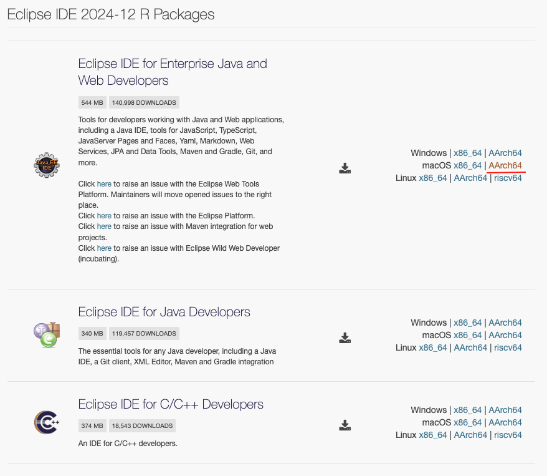Image resolution: width=547 pixels, height=476 pixels.
Task: Download Enterprise Java macOS AArch64 build
Action: (x=505, y=165)
